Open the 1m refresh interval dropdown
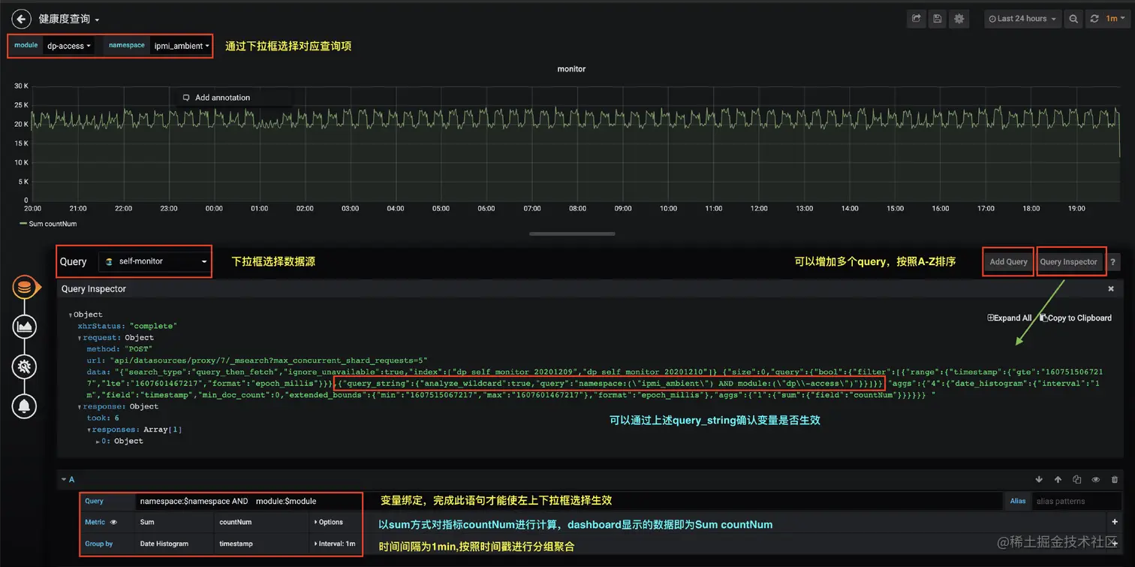 coord(1115,19)
